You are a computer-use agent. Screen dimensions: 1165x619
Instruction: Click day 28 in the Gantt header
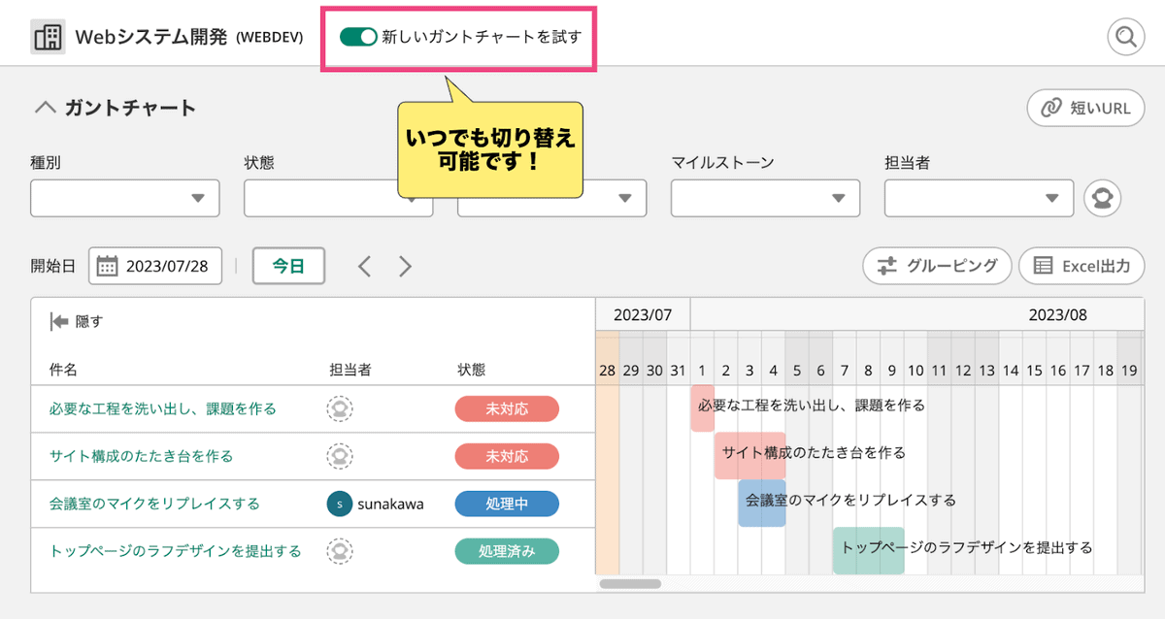[x=607, y=370]
